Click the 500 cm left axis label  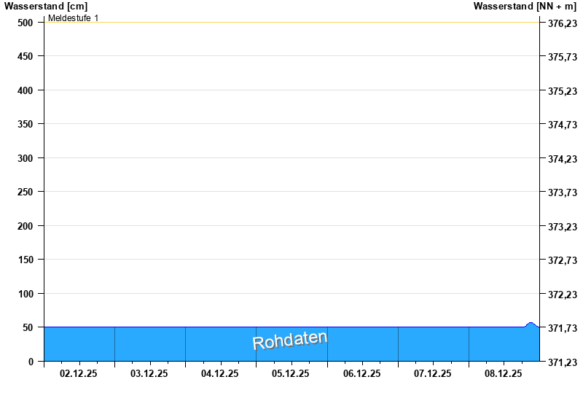(26, 23)
